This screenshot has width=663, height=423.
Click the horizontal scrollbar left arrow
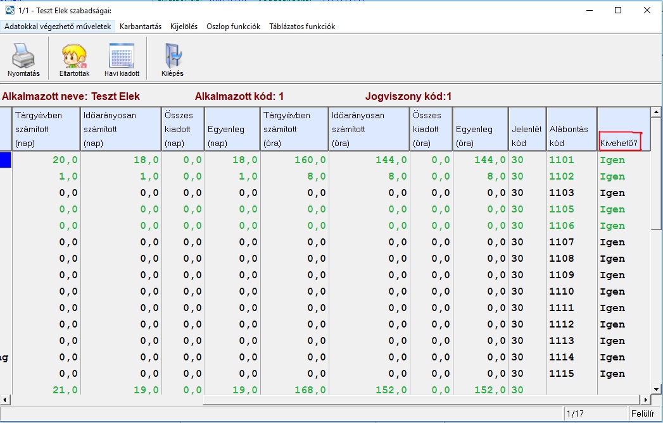point(6,400)
